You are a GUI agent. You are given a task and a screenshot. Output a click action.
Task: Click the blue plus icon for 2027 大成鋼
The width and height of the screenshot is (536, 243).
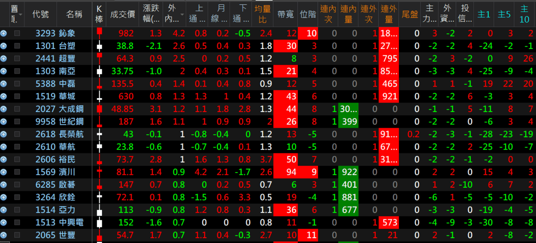(4, 109)
